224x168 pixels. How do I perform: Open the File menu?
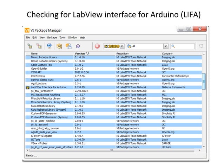point(27,37)
